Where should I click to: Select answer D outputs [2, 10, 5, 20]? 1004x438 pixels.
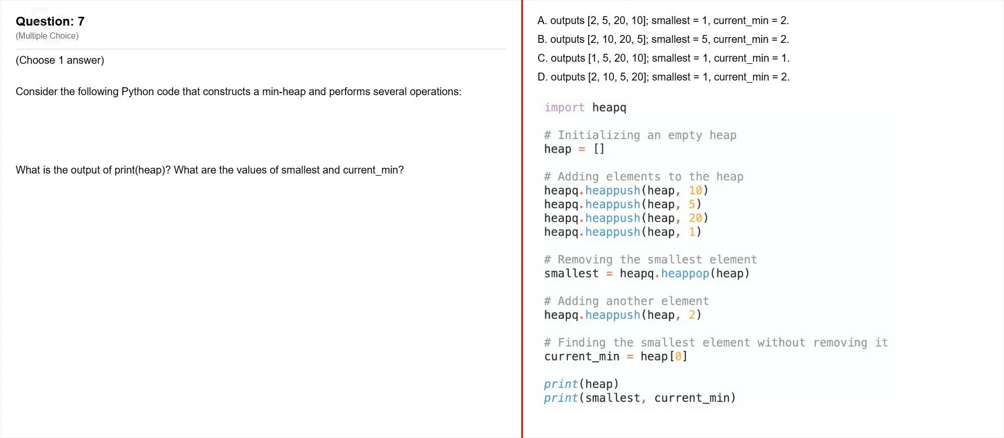coord(664,77)
